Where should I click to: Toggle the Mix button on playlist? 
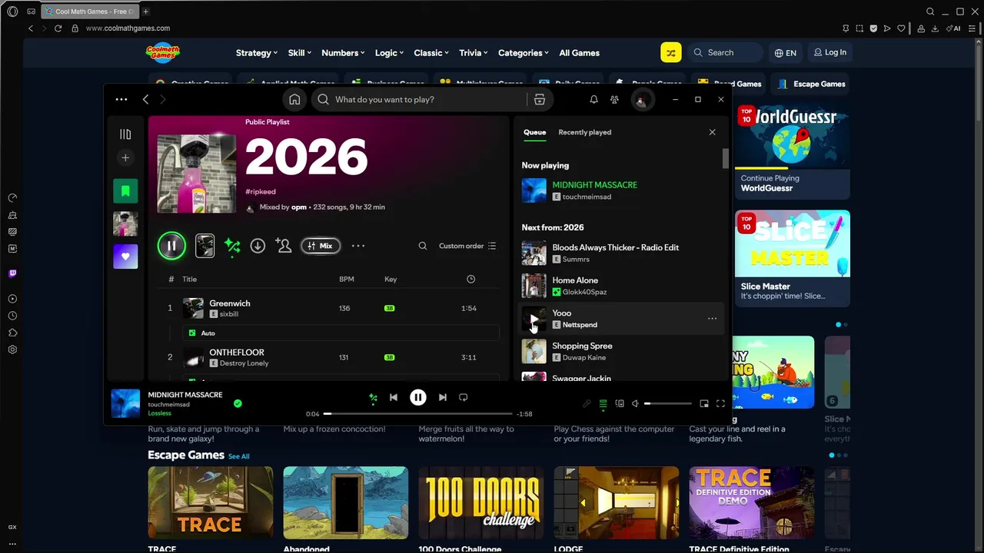320,246
